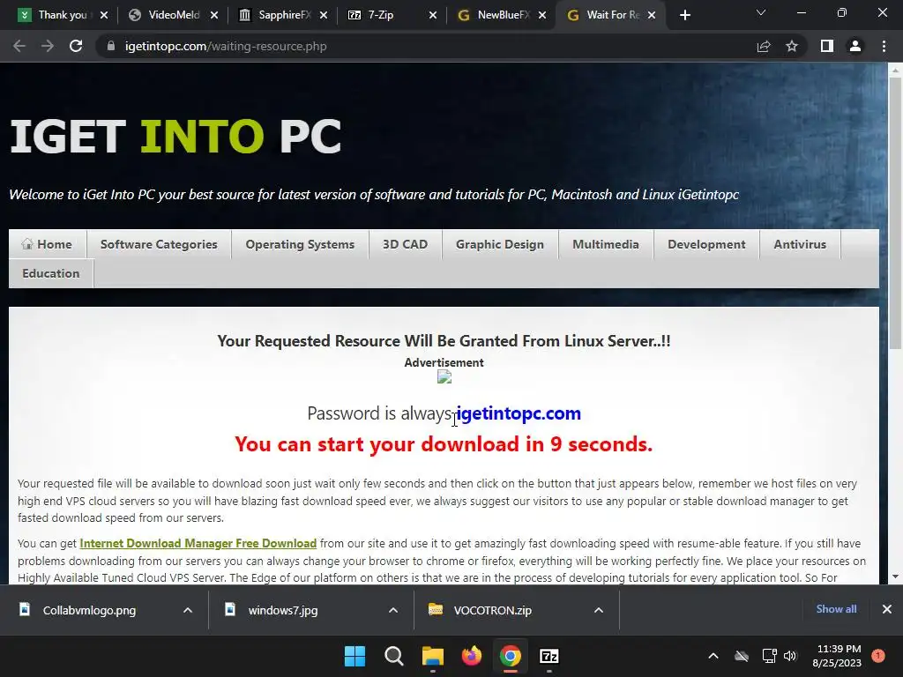Open the red notification badge
This screenshot has width=903, height=677.
[x=878, y=655]
